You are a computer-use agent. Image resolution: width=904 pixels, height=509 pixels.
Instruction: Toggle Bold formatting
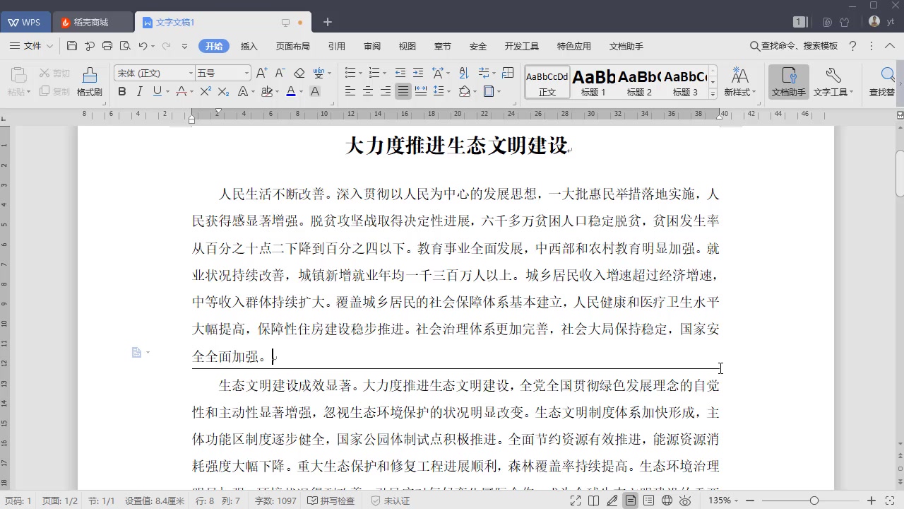point(122,91)
